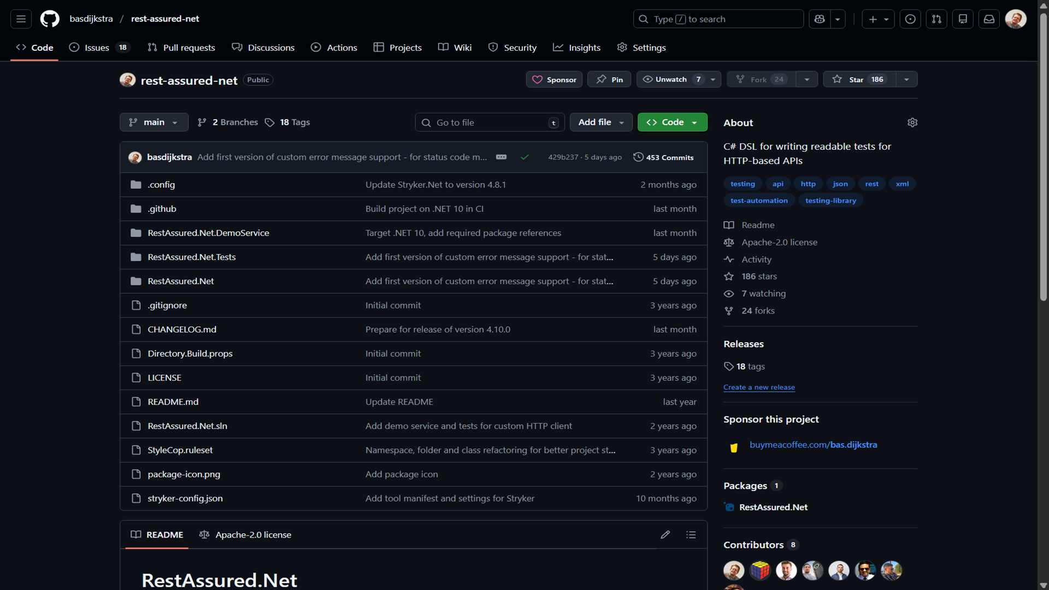The height and width of the screenshot is (590, 1049).
Task: Open your notifications inbox
Action: tap(988, 19)
